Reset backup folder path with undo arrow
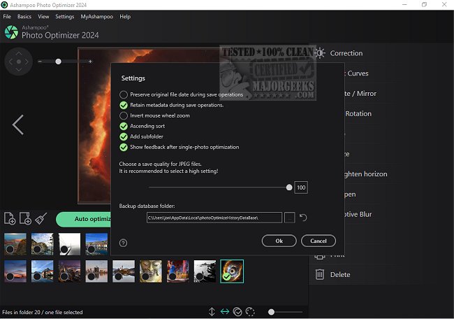Screen dimensions: 454x319 303,217
